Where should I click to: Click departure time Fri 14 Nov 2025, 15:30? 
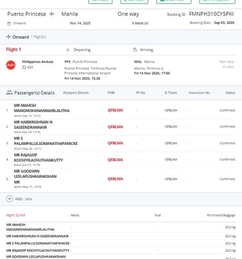click(x=82, y=79)
